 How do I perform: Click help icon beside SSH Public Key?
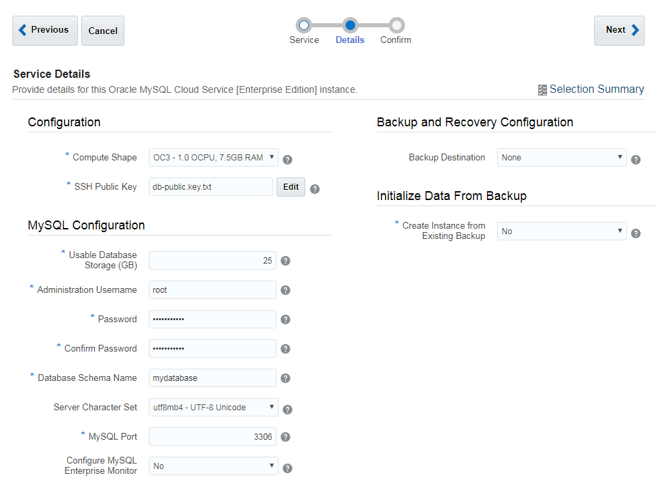click(x=315, y=189)
